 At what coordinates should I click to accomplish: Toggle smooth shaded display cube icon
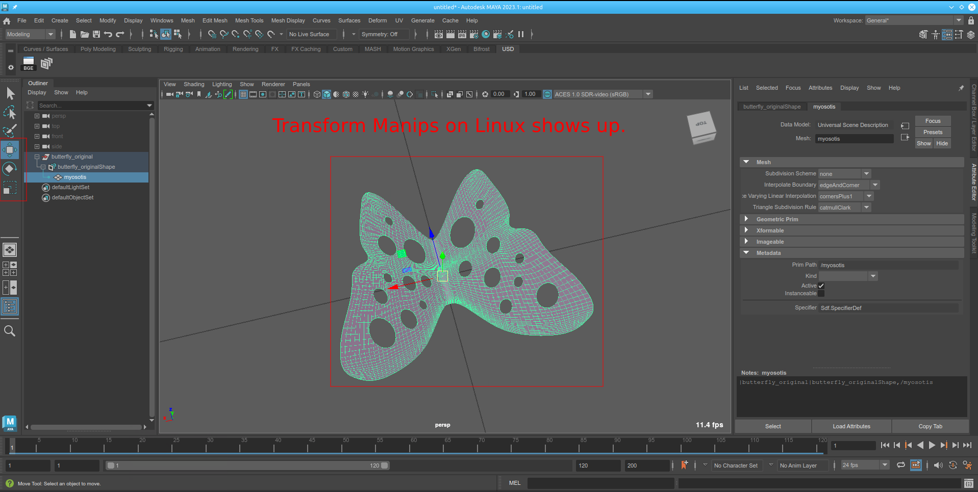(326, 94)
